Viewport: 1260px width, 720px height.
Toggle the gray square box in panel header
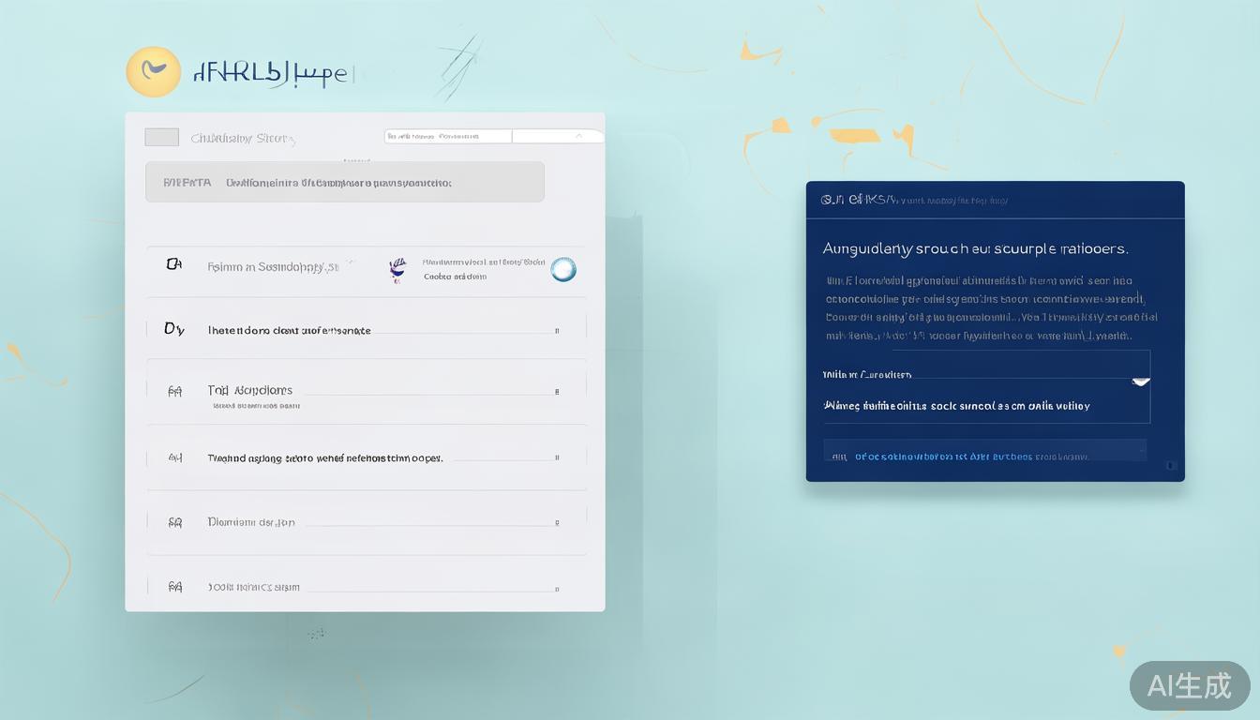(x=161, y=138)
